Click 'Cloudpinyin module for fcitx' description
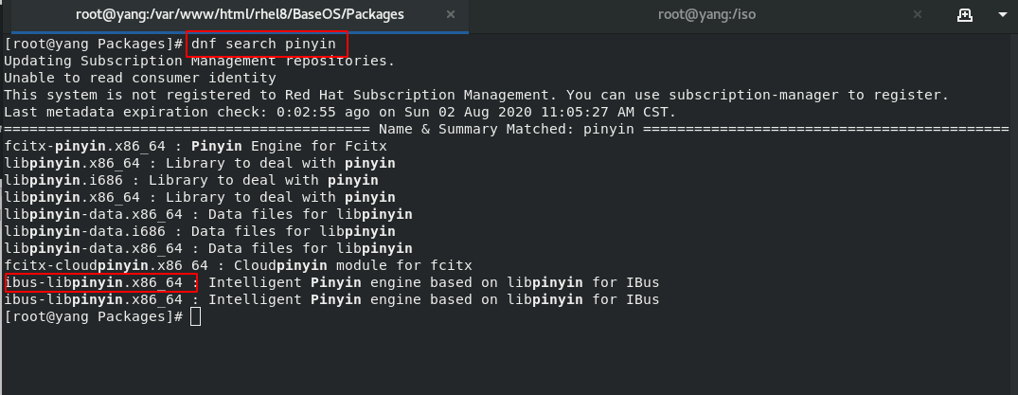 (352, 265)
